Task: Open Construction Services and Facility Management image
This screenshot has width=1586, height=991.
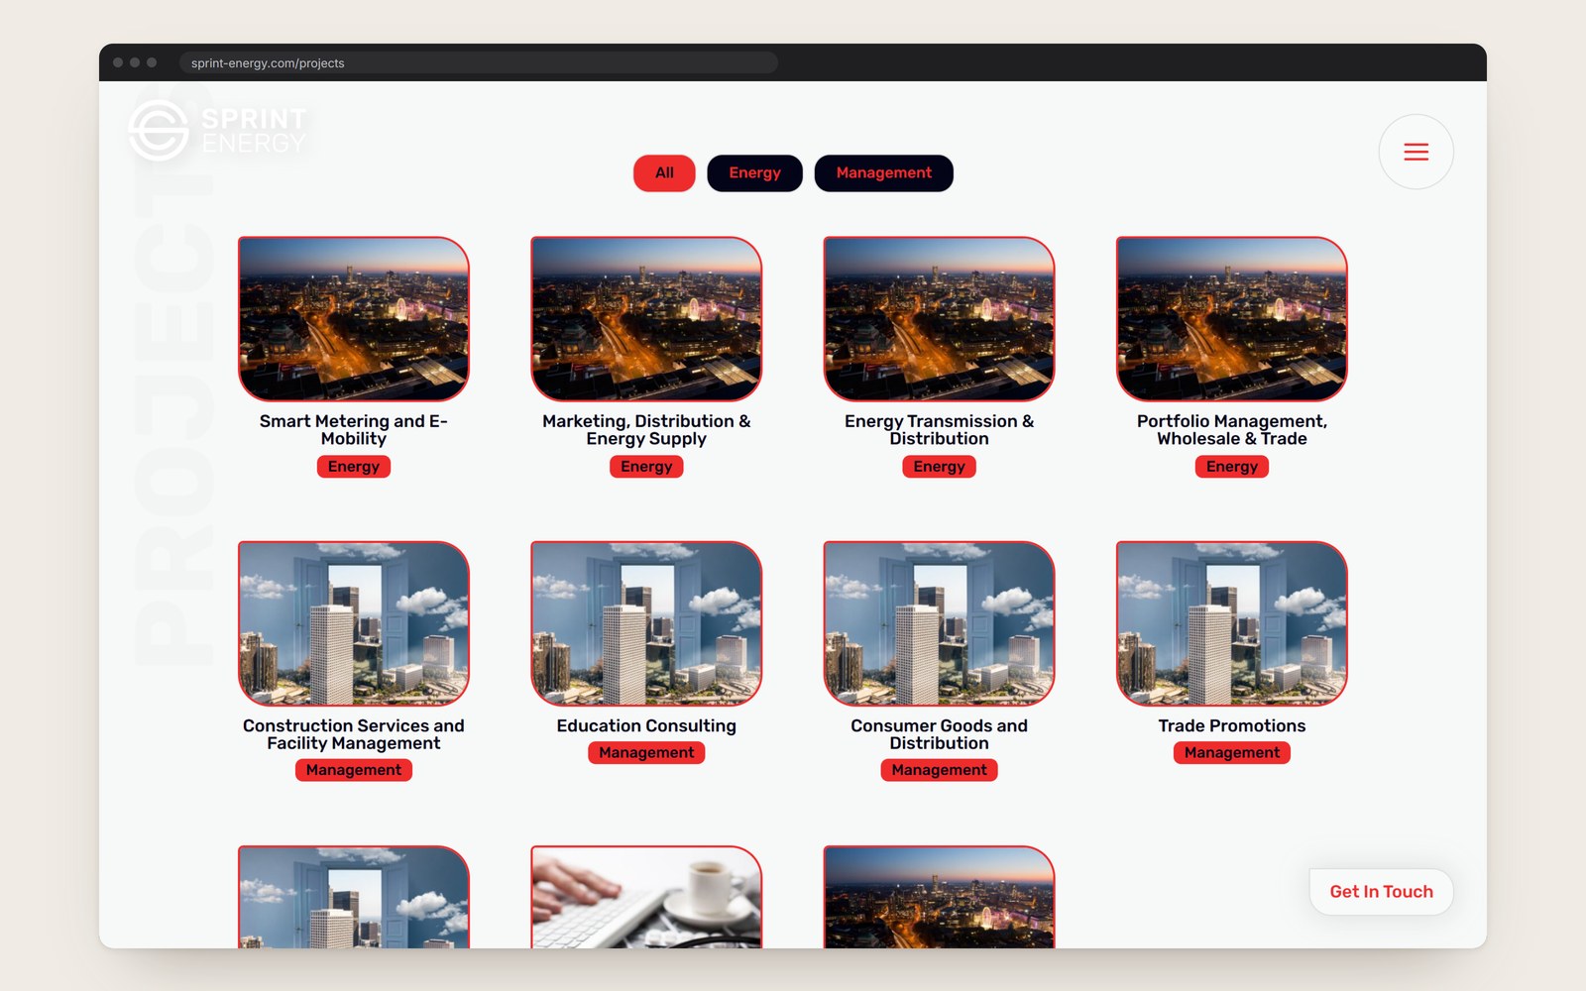Action: click(x=354, y=623)
